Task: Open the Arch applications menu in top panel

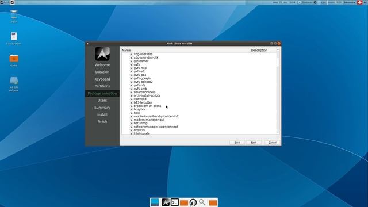Action: click(x=5, y=2)
